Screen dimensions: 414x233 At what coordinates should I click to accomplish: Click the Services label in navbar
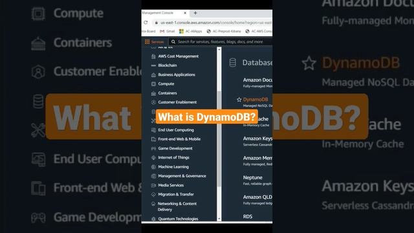click(x=157, y=42)
